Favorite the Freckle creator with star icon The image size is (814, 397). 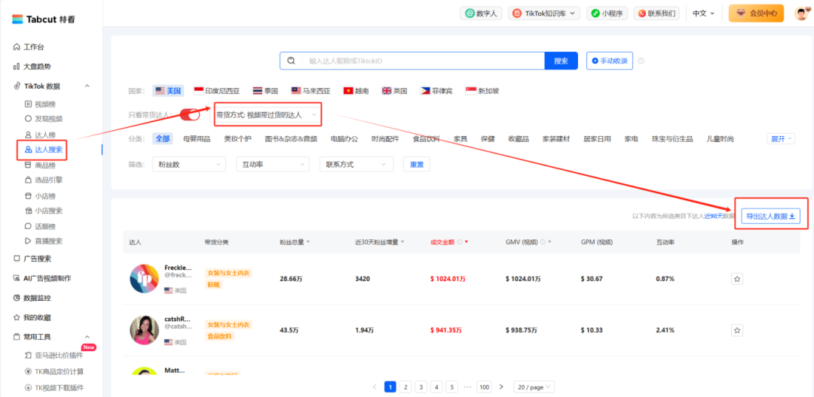point(737,279)
